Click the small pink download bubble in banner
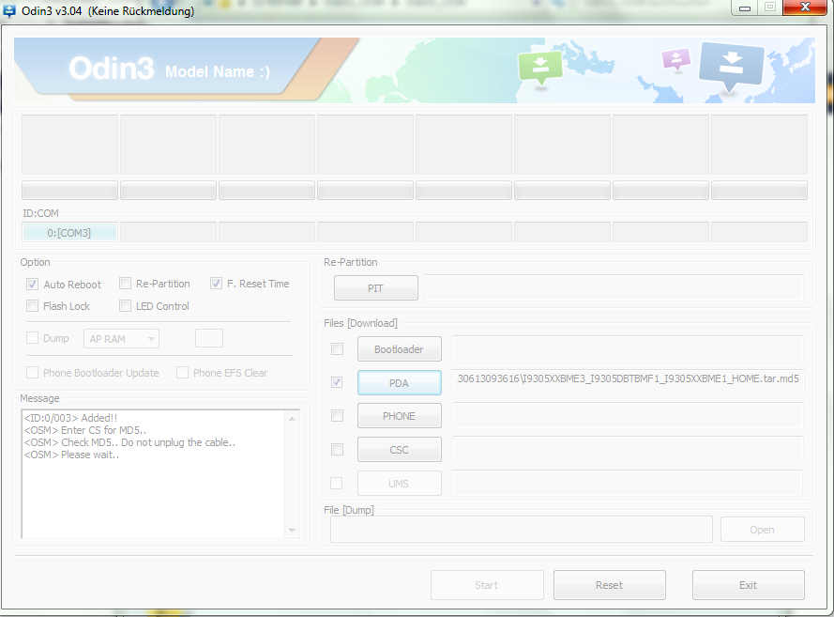This screenshot has height=617, width=834. (x=676, y=58)
